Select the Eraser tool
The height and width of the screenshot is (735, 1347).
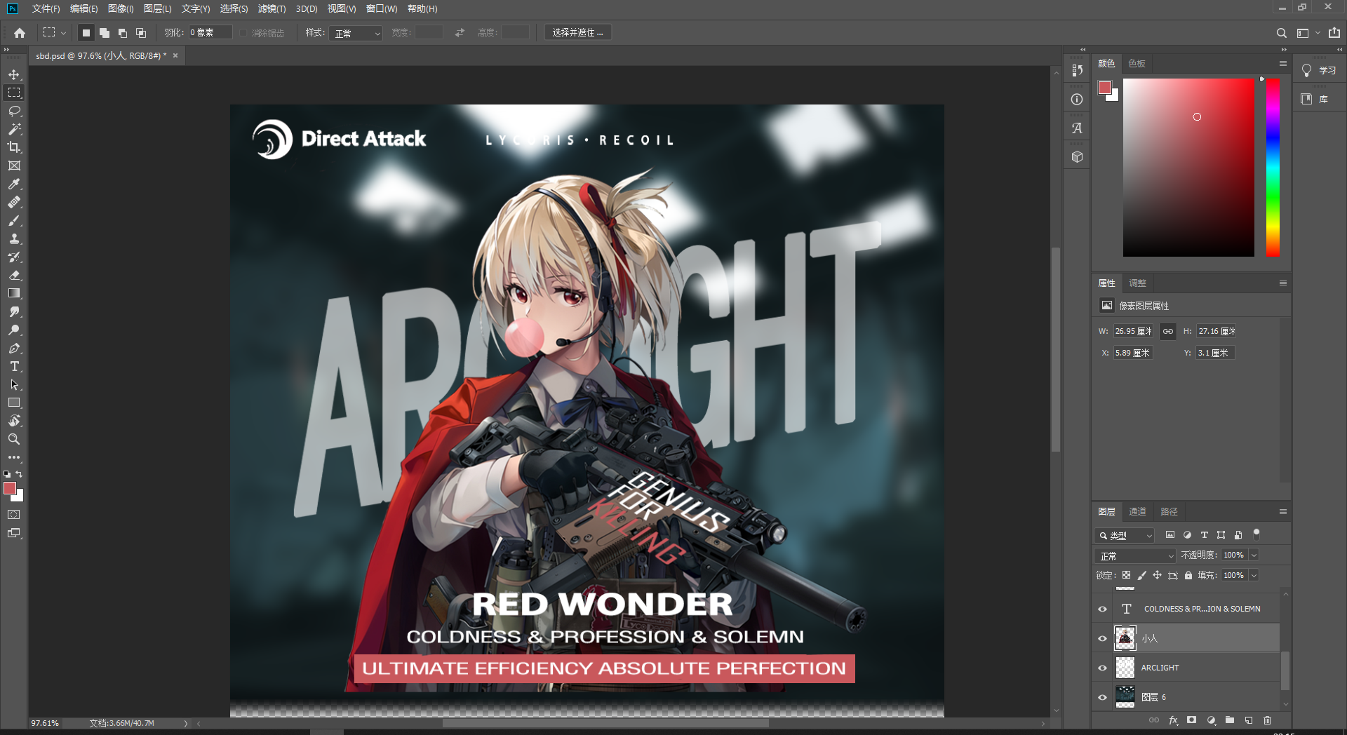coord(14,275)
